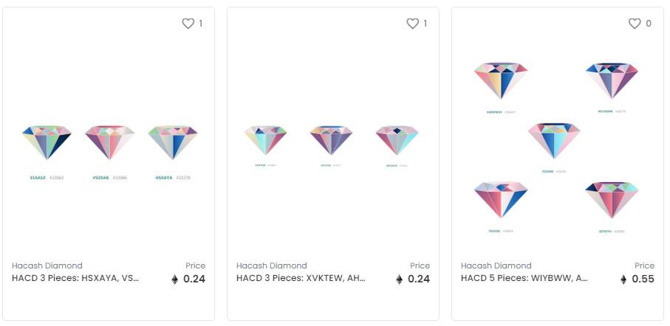Image resolution: width=670 pixels, height=326 pixels.
Task: Select the center diamond in the 5-piece listing
Action: coord(554,140)
